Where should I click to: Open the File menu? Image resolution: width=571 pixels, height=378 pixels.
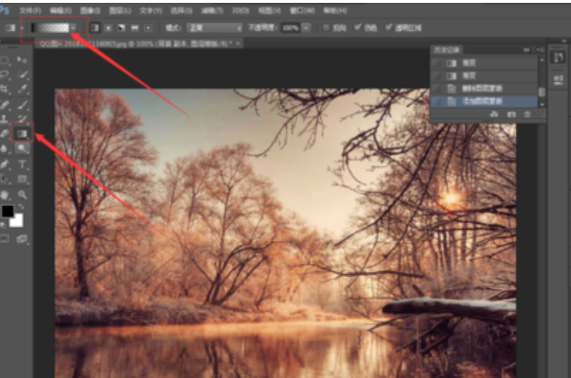pyautogui.click(x=30, y=10)
